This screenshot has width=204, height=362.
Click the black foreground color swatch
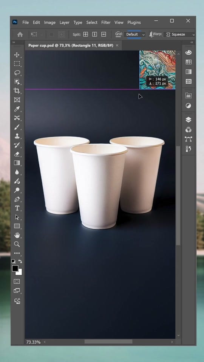pyautogui.click(x=15, y=268)
